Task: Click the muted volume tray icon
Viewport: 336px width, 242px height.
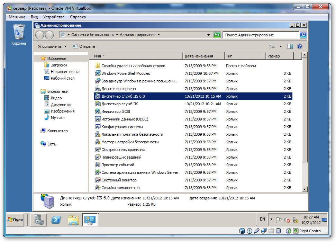Action: click(x=287, y=220)
